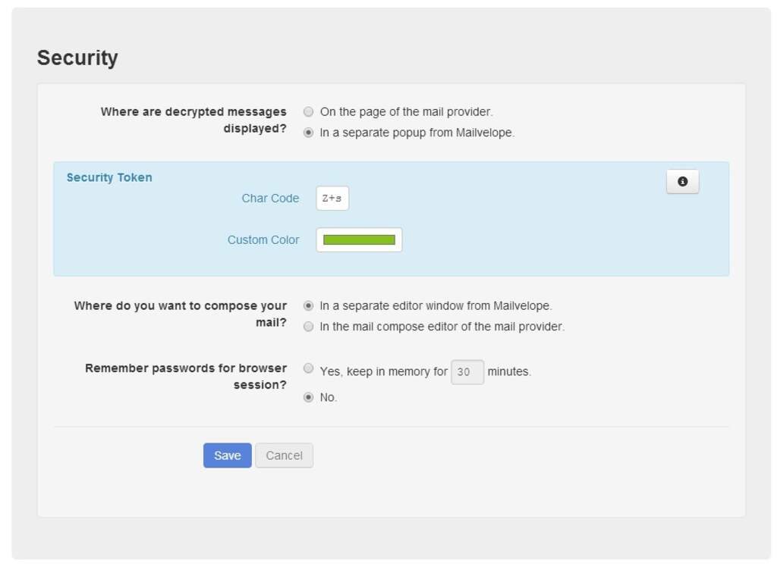The width and height of the screenshot is (777, 582).
Task: Open the Security Token info icon button
Action: [x=682, y=182]
